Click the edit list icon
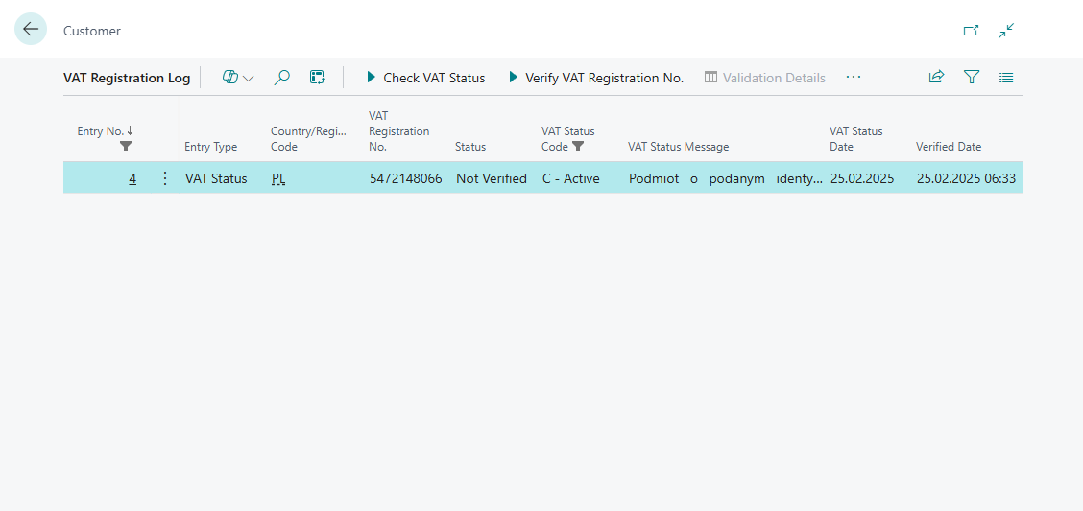The image size is (1083, 511). (x=317, y=78)
